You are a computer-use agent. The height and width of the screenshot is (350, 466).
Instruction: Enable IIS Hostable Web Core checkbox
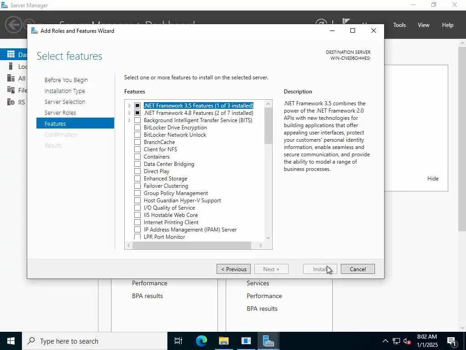tap(137, 215)
